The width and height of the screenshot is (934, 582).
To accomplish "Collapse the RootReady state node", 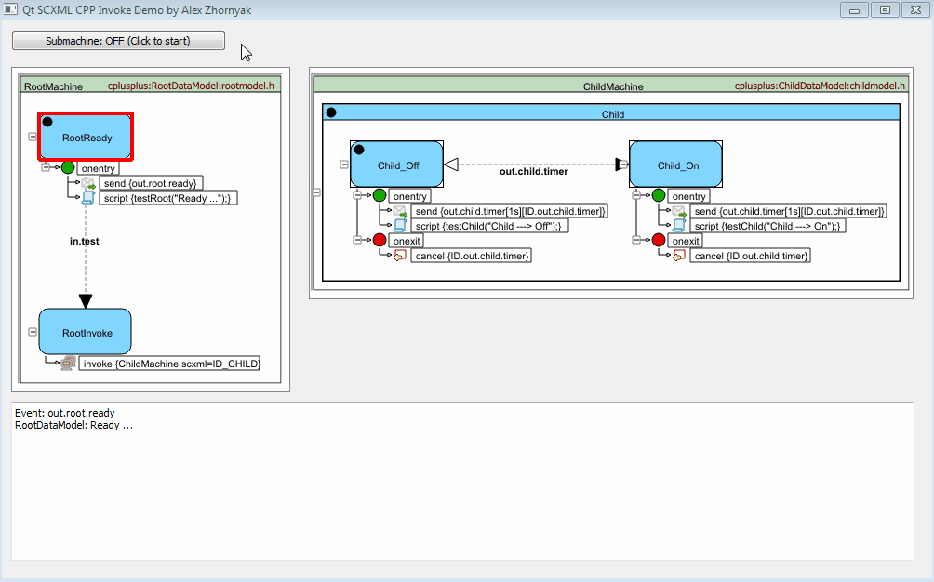I will click(x=33, y=137).
